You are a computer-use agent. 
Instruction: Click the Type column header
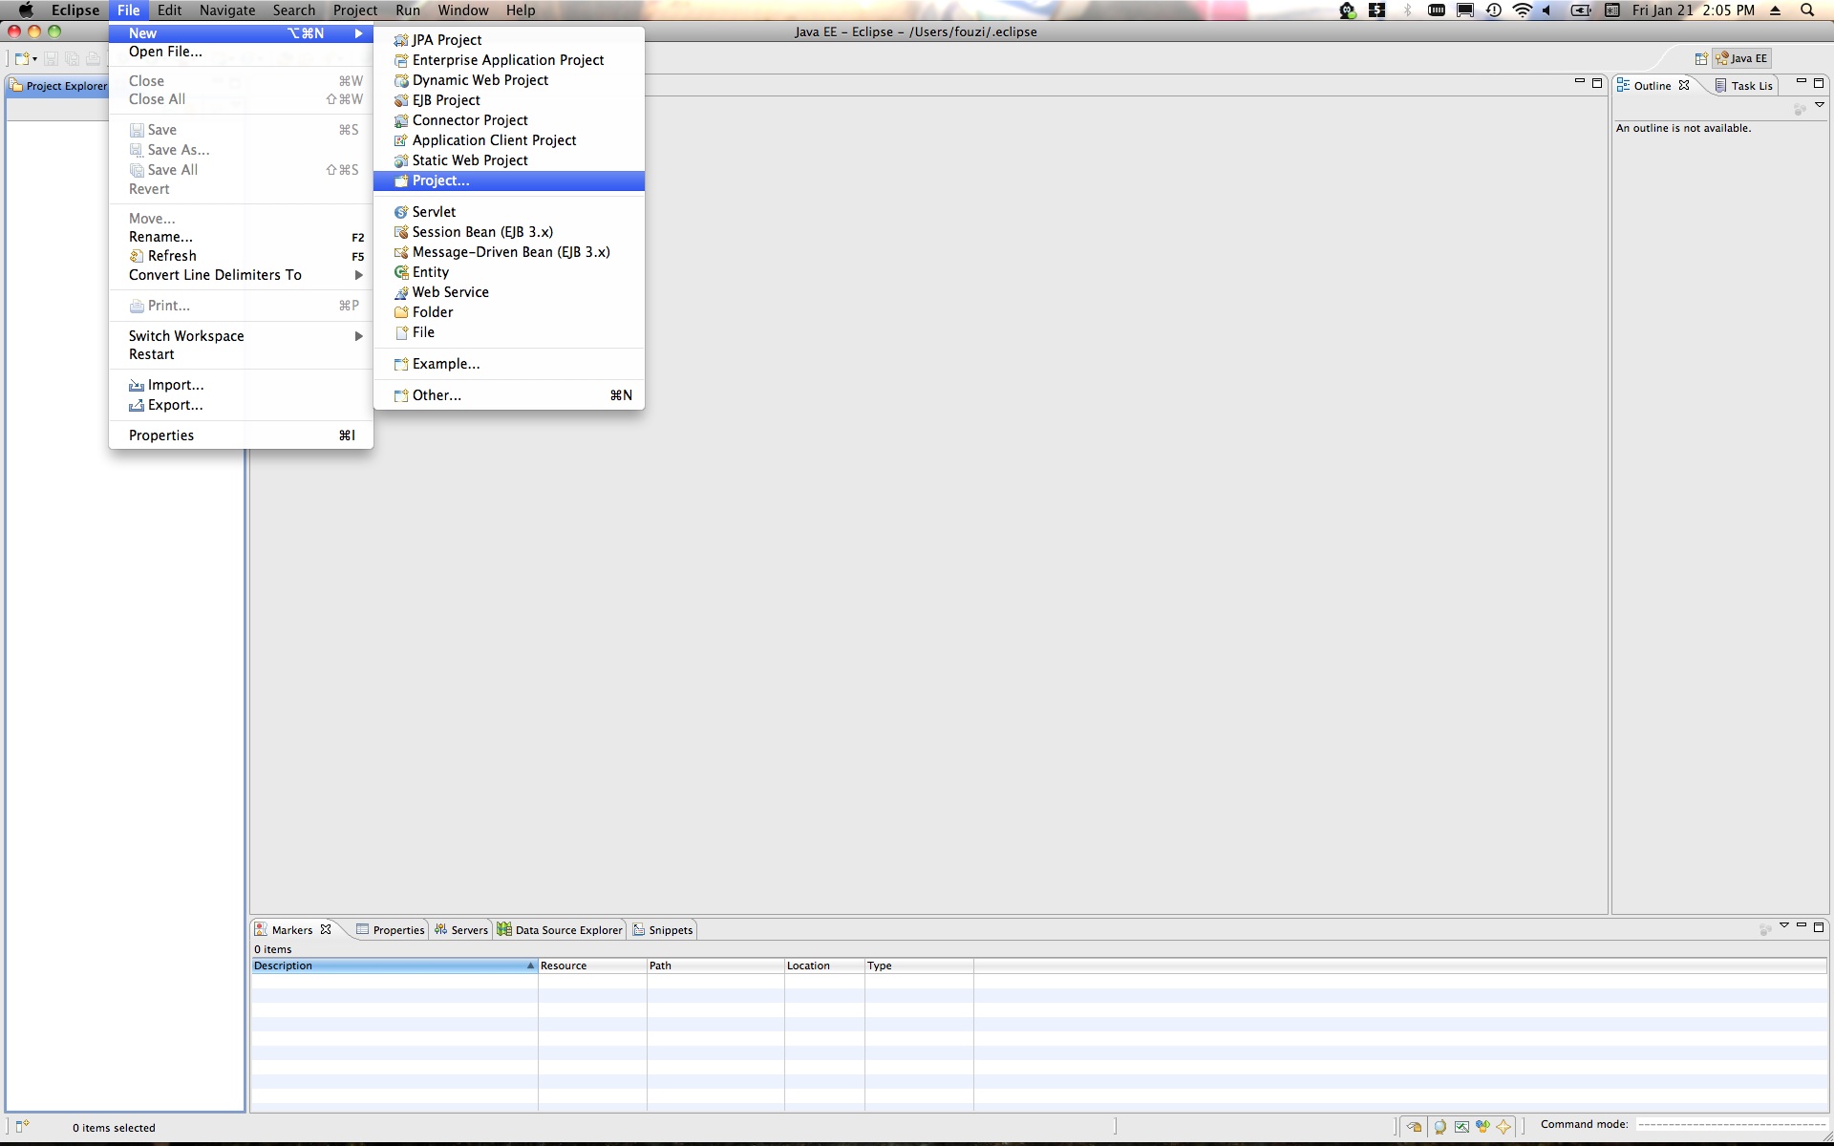point(919,966)
